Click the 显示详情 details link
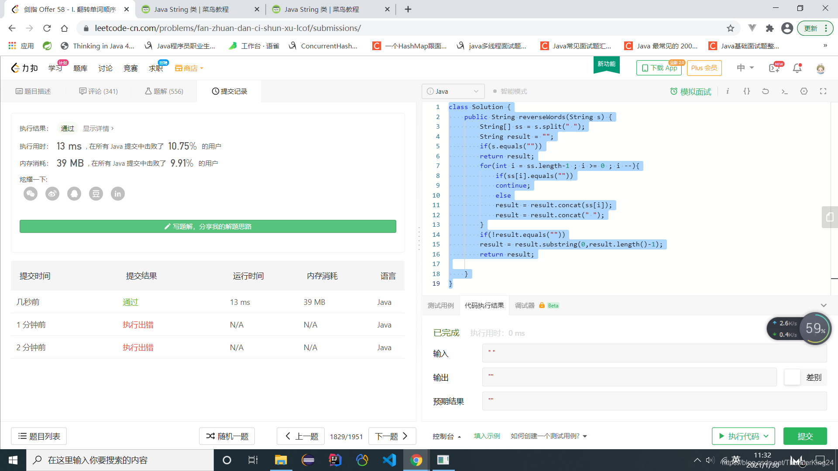838x471 pixels. click(x=98, y=128)
